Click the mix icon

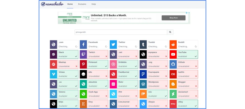tap(143, 94)
